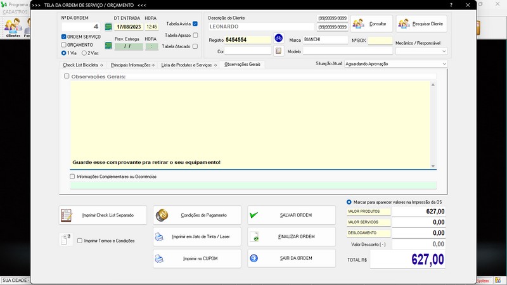
Task: Select Marcar para aparecer valores radio
Action: coord(349,202)
